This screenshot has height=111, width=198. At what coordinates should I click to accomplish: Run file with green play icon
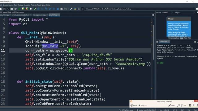click(19, 9)
